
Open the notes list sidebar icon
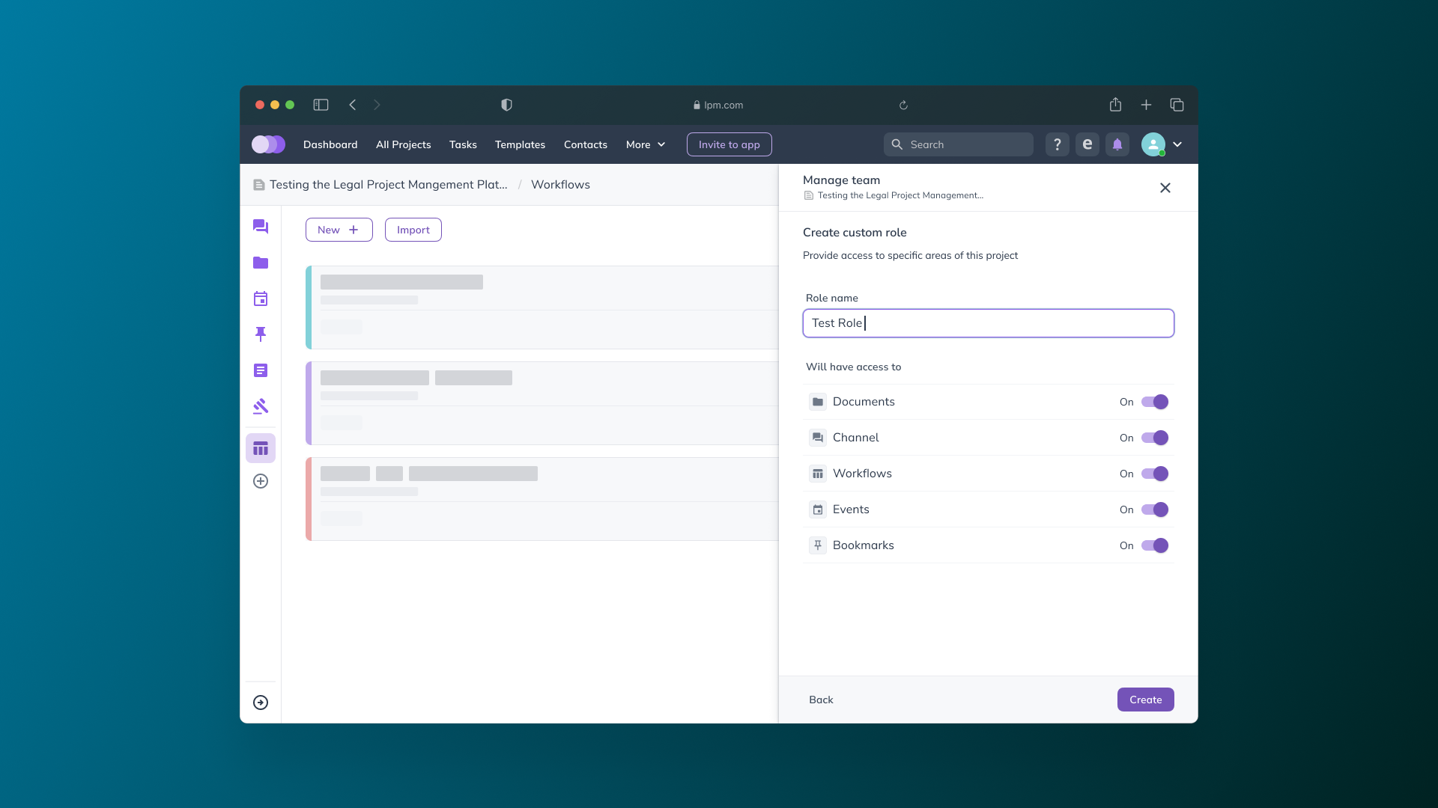(261, 370)
